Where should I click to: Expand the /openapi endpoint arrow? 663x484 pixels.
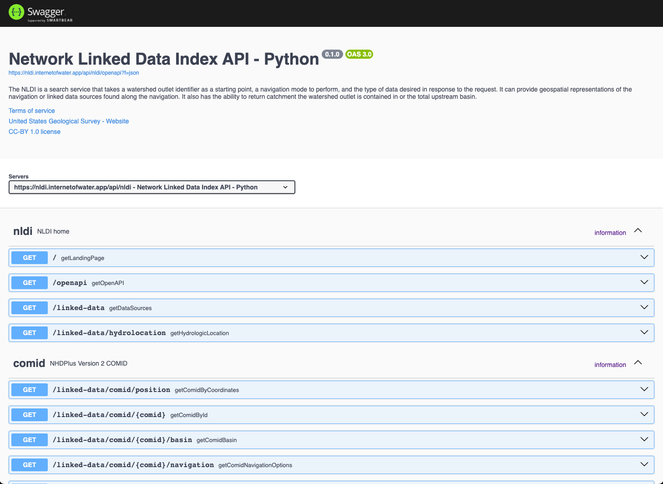point(644,282)
